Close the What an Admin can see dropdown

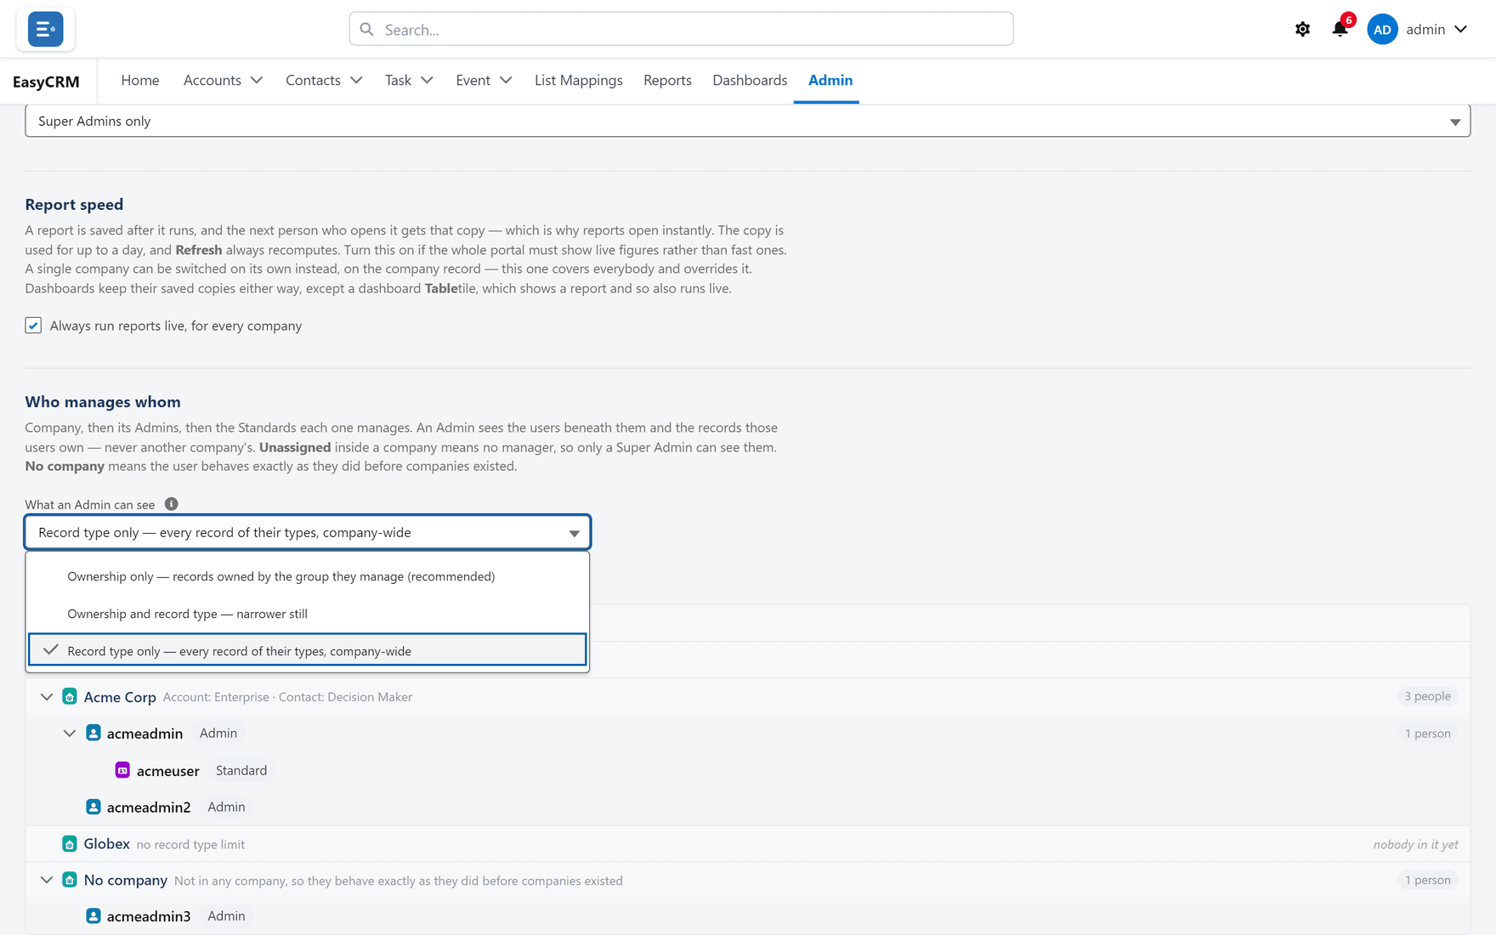coord(307,532)
